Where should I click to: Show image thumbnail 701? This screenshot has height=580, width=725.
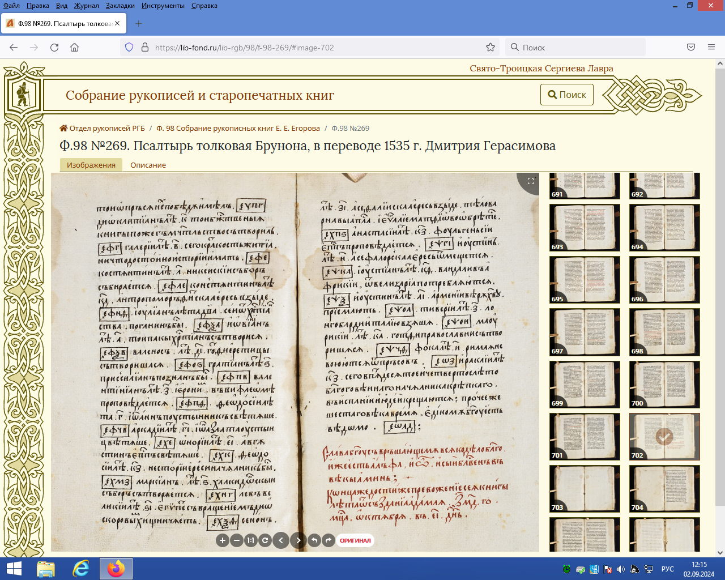[585, 436]
